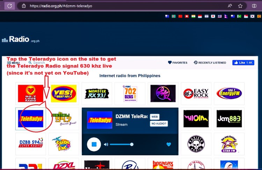The width and height of the screenshot is (262, 170).
Task: Click the NO AUDIO? button
Action: [x=159, y=124]
